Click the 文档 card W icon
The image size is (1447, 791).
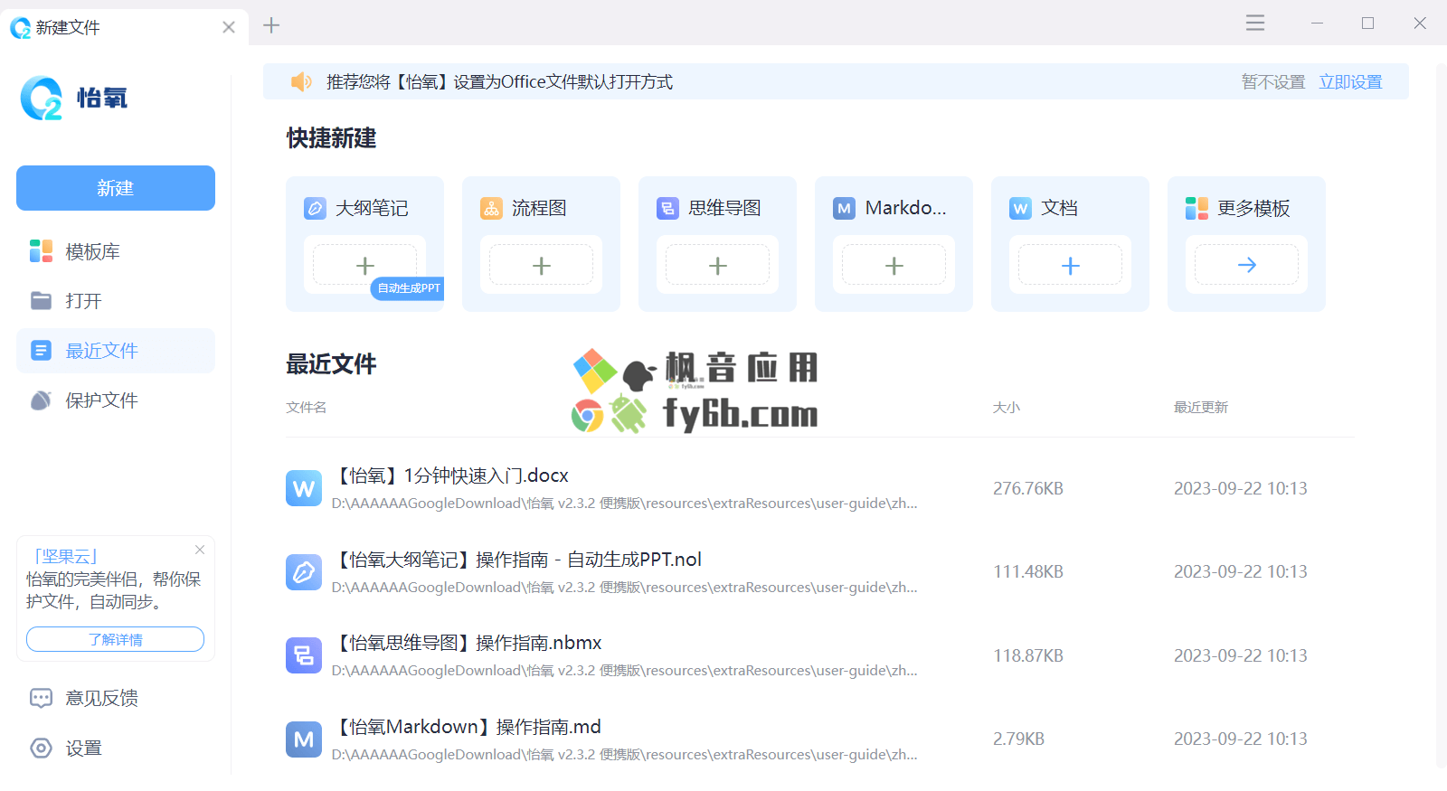[1020, 209]
